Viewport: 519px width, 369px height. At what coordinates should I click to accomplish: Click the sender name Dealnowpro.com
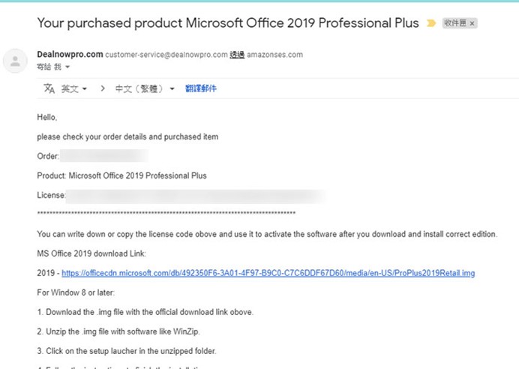(x=70, y=55)
